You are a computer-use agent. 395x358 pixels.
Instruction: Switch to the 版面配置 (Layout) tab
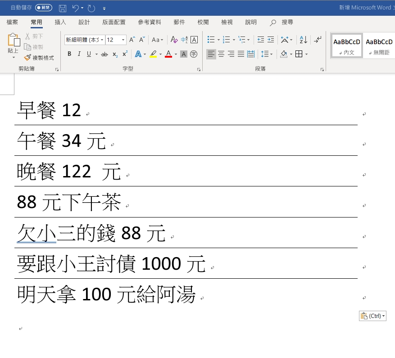[x=114, y=22]
